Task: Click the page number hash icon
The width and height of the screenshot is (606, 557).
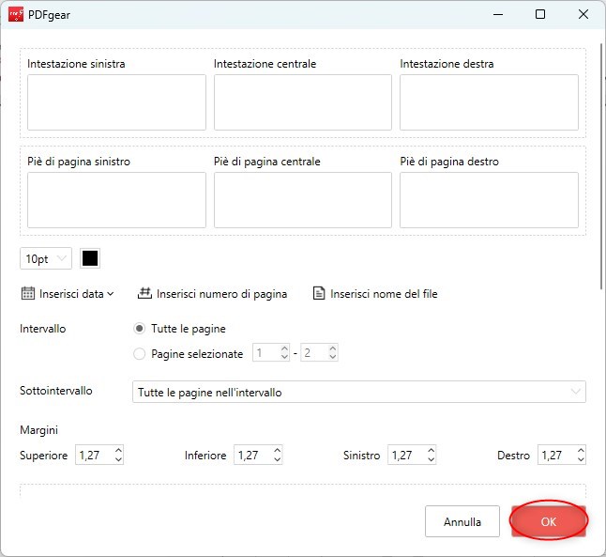Action: (144, 293)
